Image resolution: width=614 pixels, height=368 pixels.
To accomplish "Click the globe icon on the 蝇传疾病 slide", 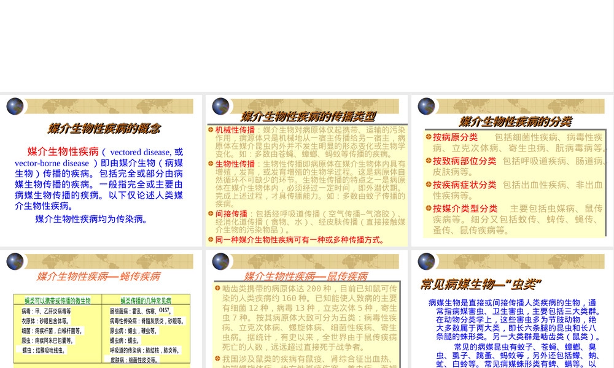I will coord(15,262).
